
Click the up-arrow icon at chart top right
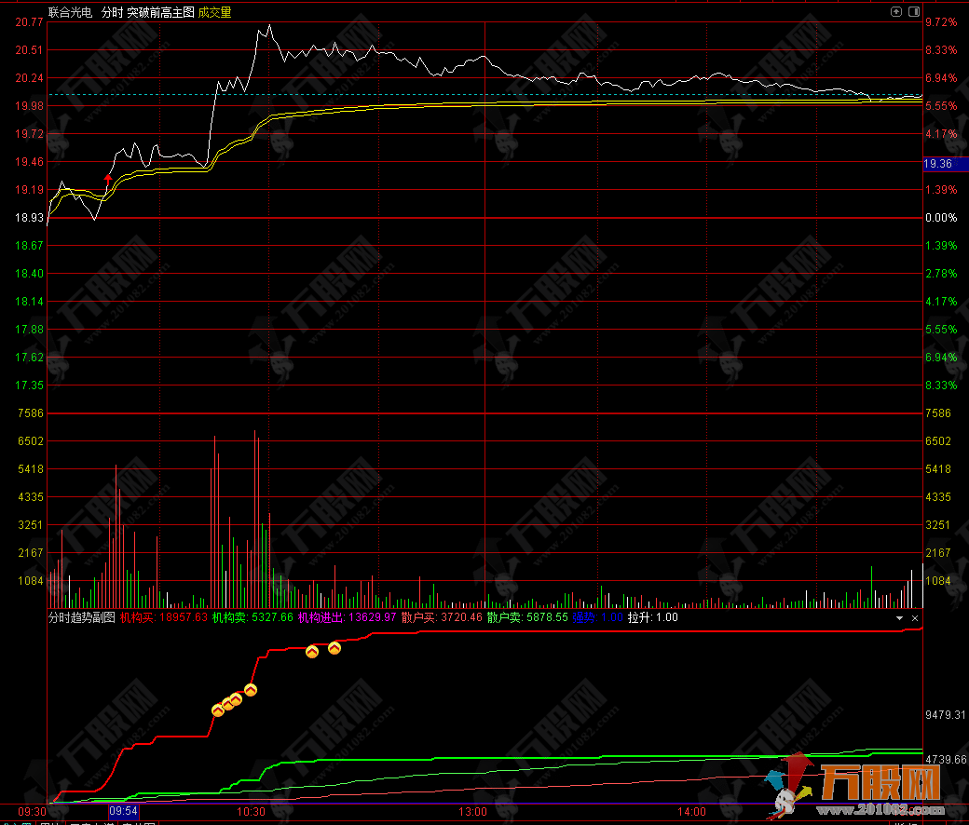click(896, 12)
